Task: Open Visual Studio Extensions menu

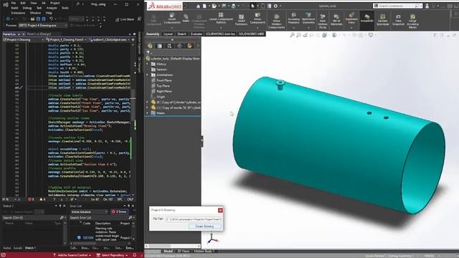Action: click(x=18, y=13)
